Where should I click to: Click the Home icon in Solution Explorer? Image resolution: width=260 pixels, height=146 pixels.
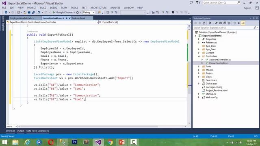click(204, 23)
